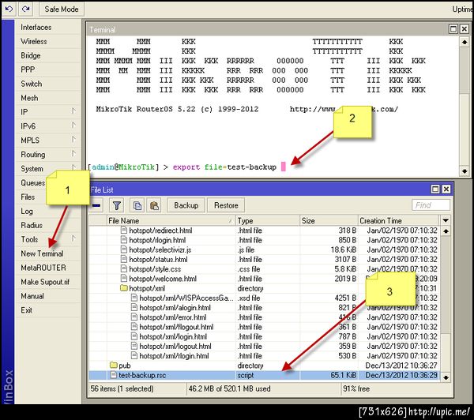The image size is (474, 420).
Task: Click the terminal command prompt line
Action: [x=186, y=167]
